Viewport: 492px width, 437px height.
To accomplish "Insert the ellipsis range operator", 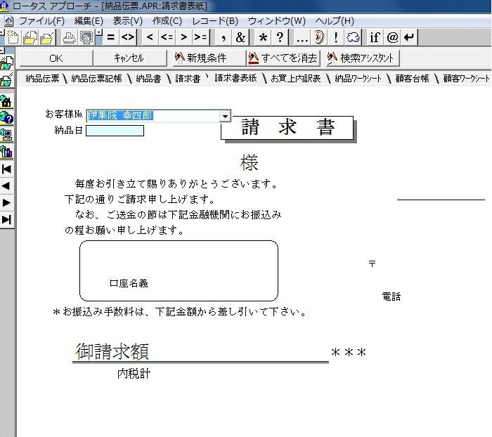I will click(x=302, y=37).
